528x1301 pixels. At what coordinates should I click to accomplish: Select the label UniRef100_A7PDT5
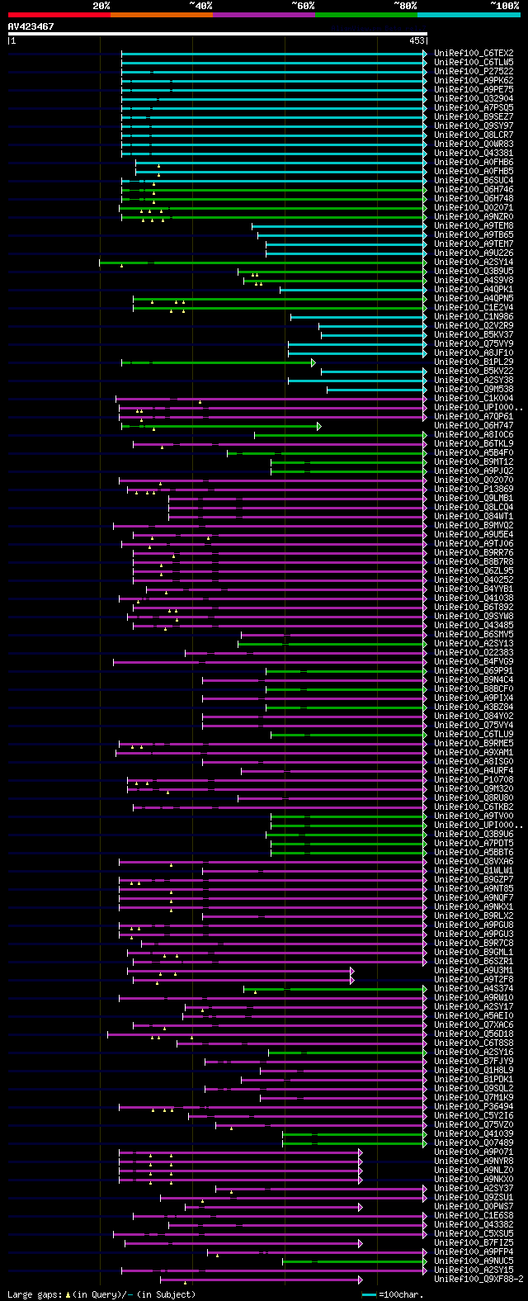[x=474, y=843]
